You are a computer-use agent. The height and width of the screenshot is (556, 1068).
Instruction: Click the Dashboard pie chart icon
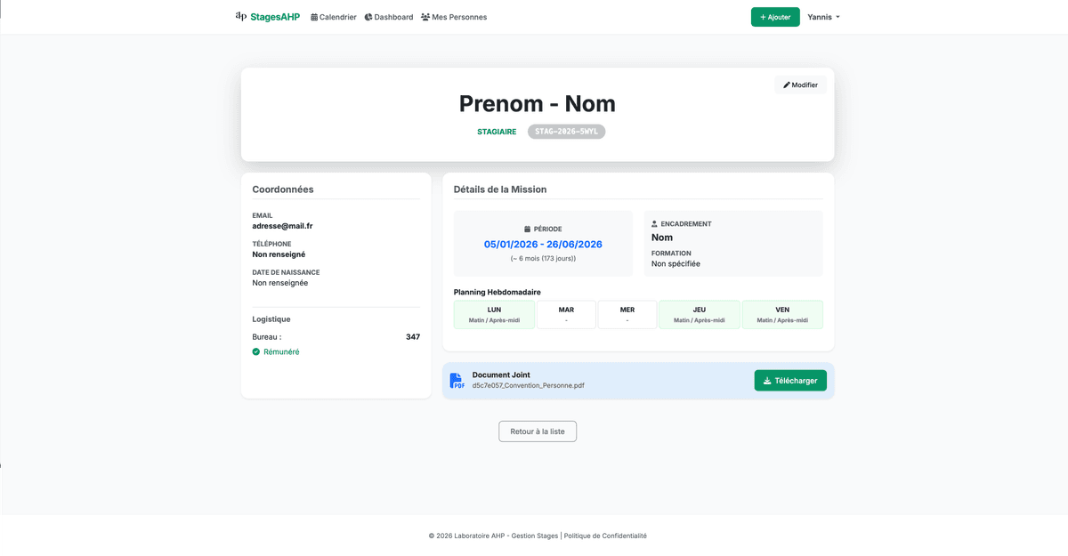368,17
